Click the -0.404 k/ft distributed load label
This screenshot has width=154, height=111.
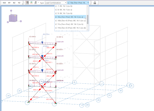point(60,42)
